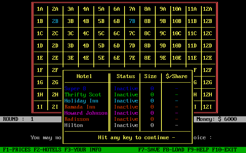This screenshot has width=246, height=153.
Task: Click board cell 3D
Action: [71, 46]
